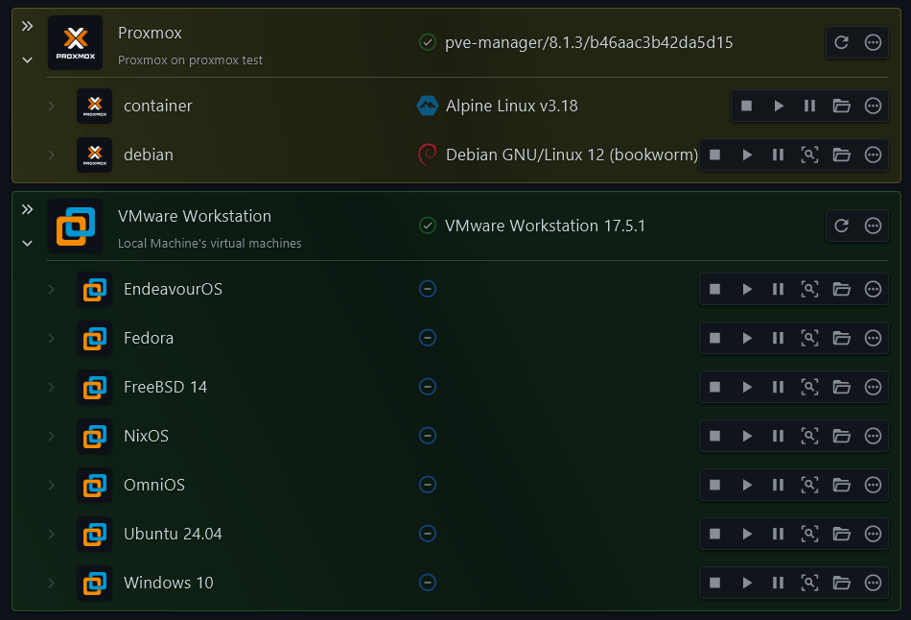This screenshot has height=620, width=911.
Task: Start the container instance
Action: (779, 106)
